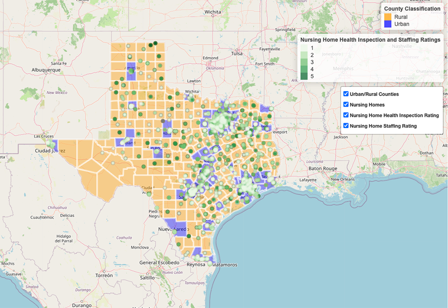This screenshot has width=448, height=308.
Task: Click the Wichita city label on map
Action: (x=212, y=12)
